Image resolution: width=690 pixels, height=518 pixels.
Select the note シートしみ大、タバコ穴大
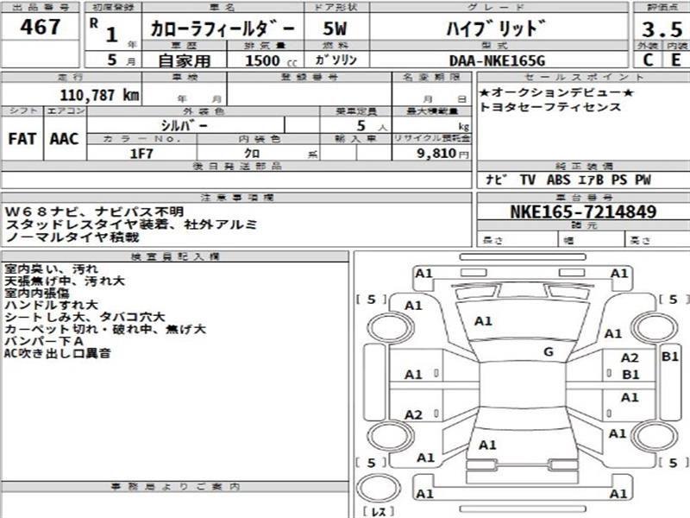coord(85,317)
